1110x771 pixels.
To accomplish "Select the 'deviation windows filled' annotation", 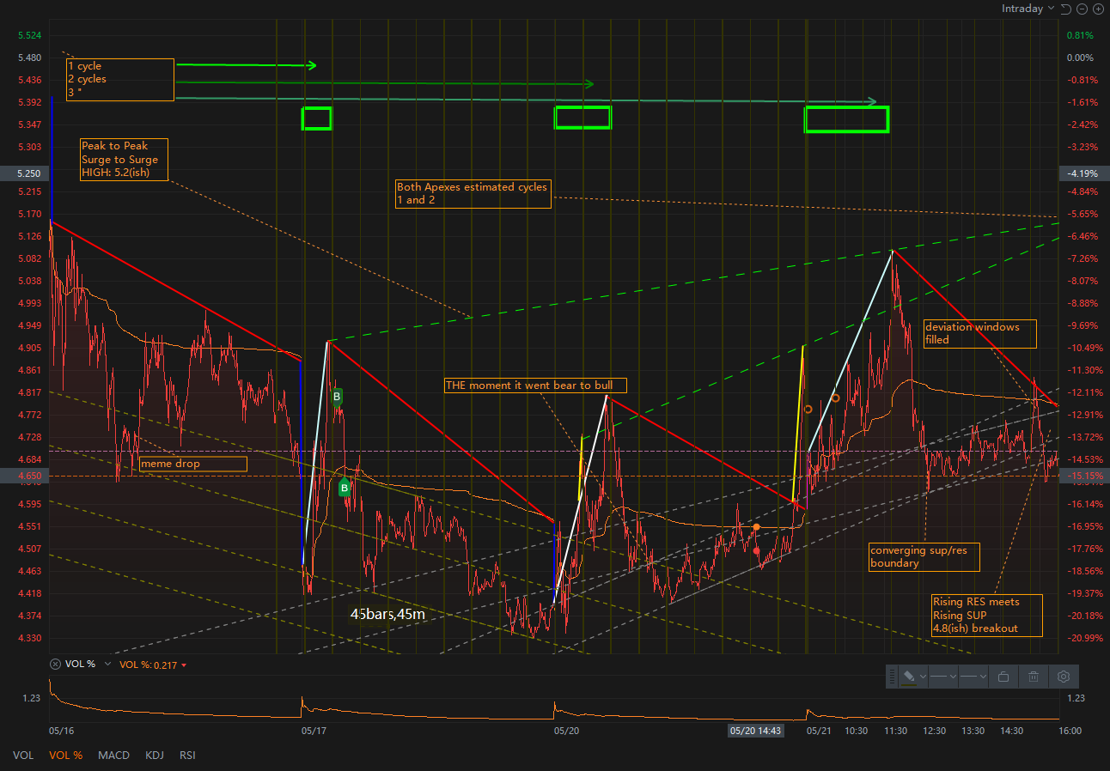I will pos(979,333).
